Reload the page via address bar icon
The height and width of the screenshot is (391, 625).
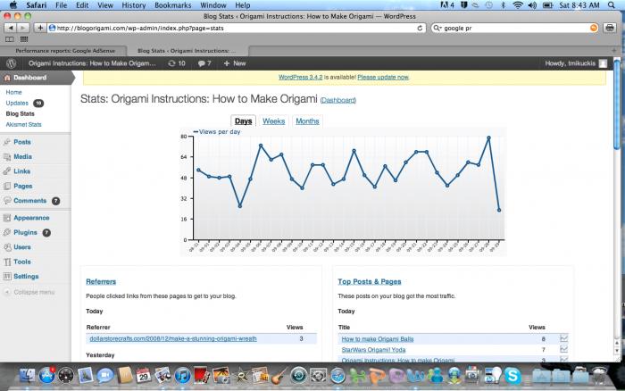coord(420,28)
